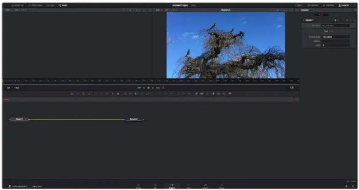
Task: Jump to first frame
Action: [139, 88]
